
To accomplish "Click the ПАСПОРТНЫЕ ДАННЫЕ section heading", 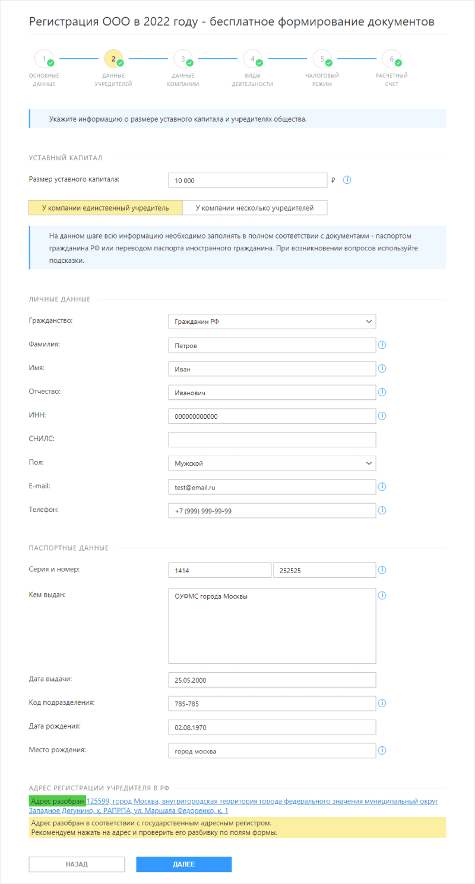I will coord(69,548).
